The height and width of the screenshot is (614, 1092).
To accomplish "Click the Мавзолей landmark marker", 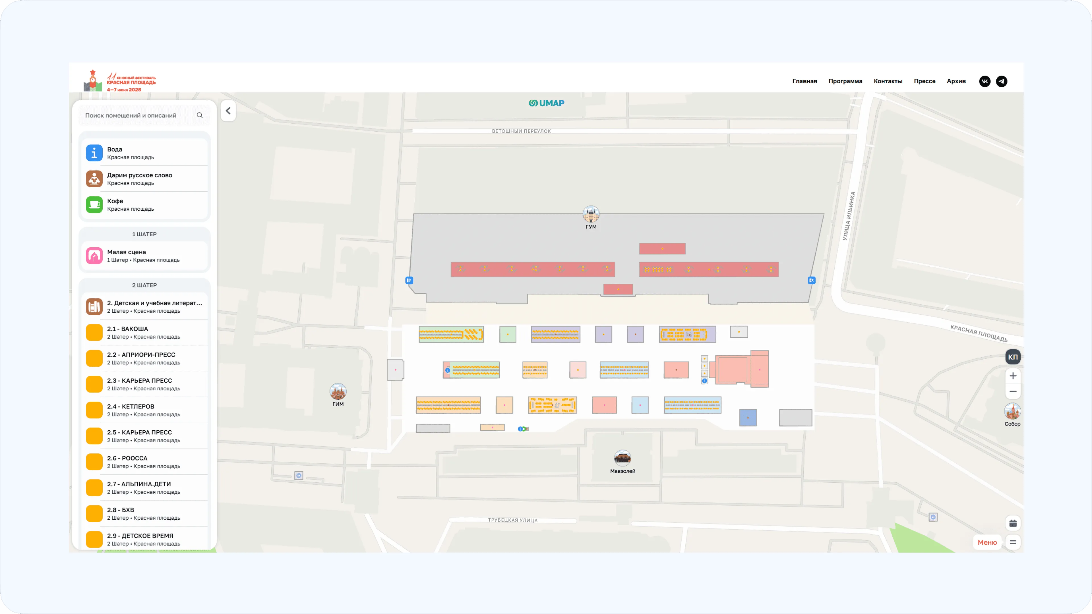I will [x=622, y=458].
